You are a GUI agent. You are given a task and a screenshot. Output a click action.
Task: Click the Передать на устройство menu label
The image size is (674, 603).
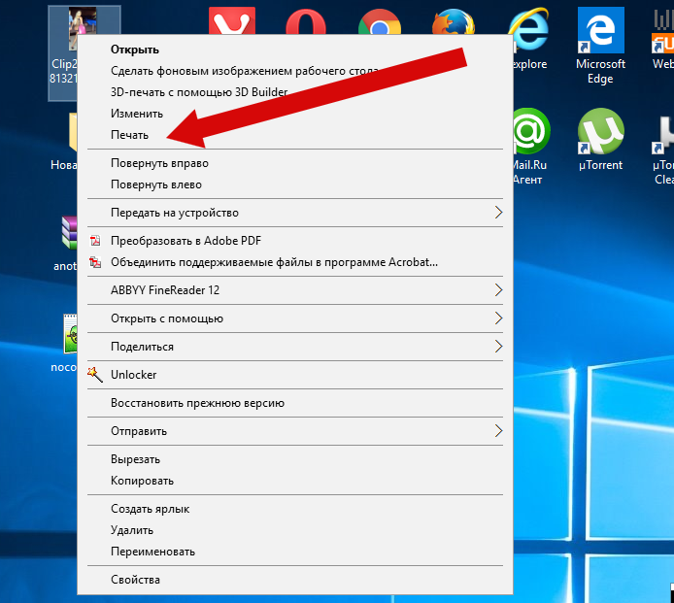(175, 213)
